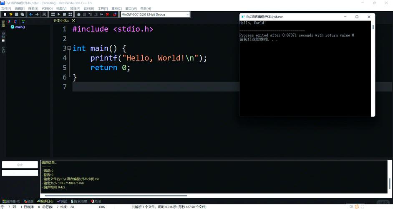Screen dimensions: 393x209
Task: Click the Compile toolbar icon
Action: [53, 15]
